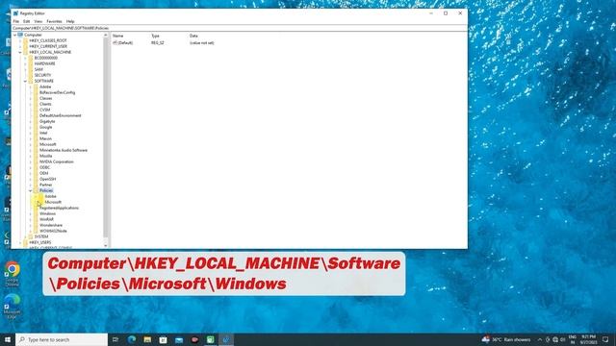Open the weather widget showing Rain showers
Image resolution: width=616 pixels, height=346 pixels.
506,339
